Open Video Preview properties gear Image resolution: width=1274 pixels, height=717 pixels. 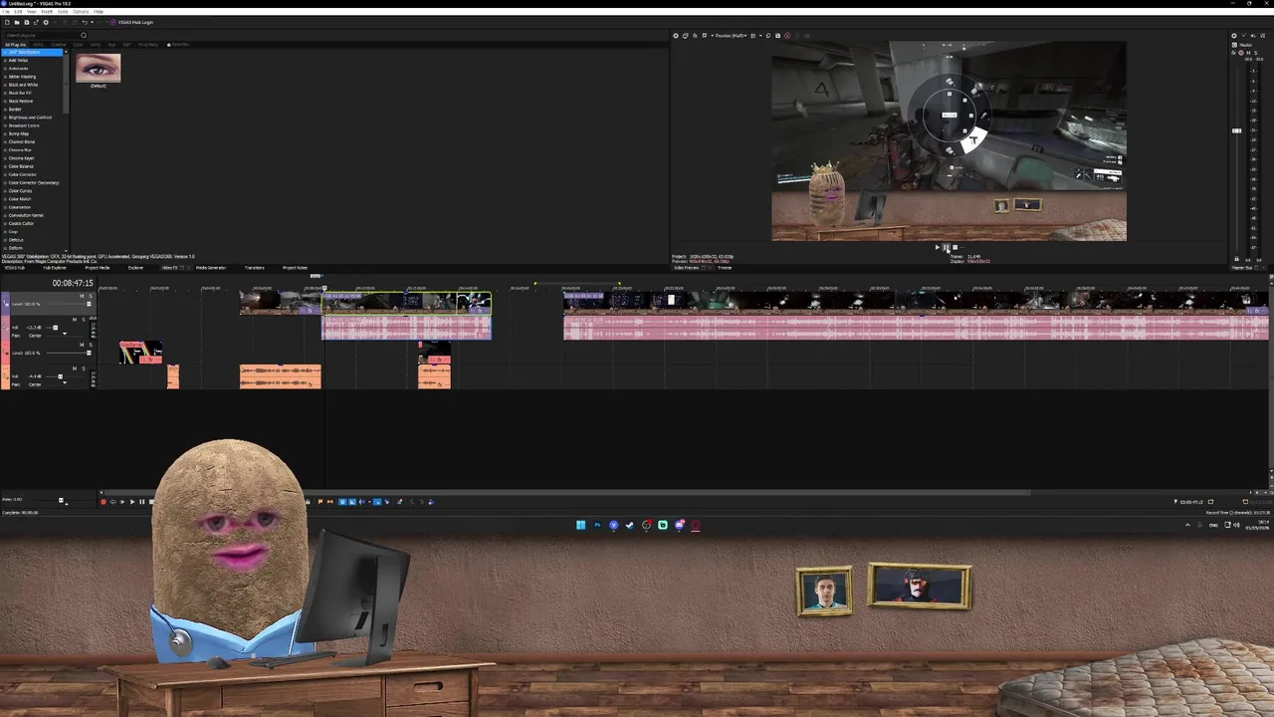click(x=676, y=36)
